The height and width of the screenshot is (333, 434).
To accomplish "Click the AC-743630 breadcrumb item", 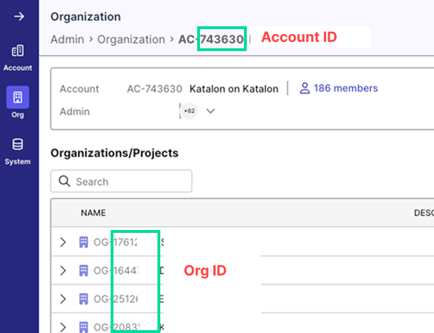I will pos(211,39).
